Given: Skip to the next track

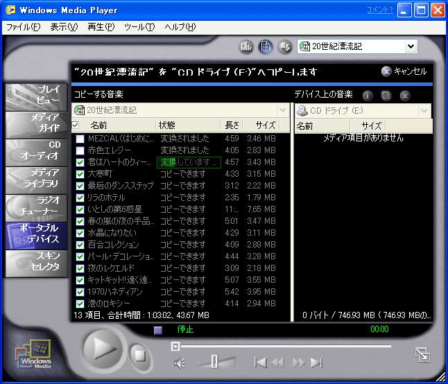Looking at the screenshot, I should [316, 363].
